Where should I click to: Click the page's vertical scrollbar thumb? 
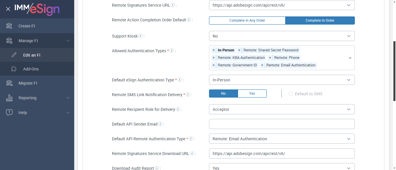tap(394, 71)
